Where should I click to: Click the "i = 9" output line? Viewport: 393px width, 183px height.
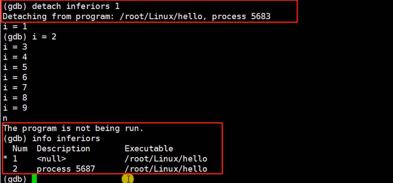click(15, 108)
